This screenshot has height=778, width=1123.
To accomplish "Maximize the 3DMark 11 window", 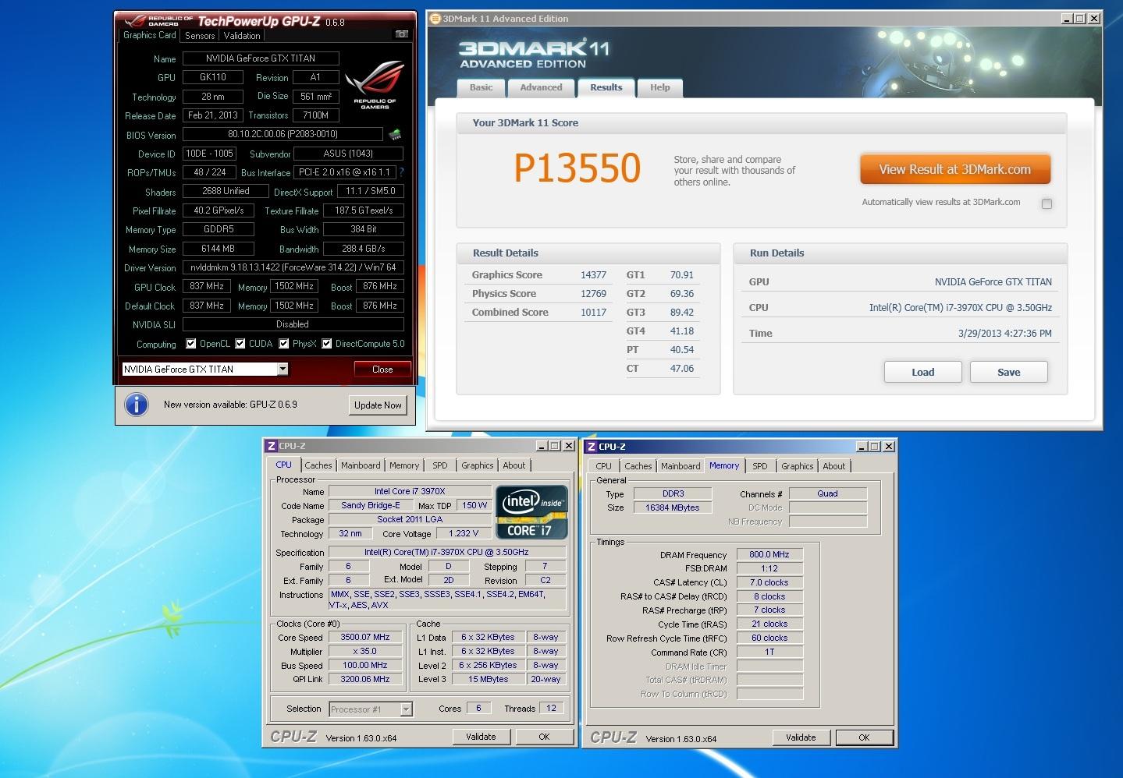I will (1080, 19).
